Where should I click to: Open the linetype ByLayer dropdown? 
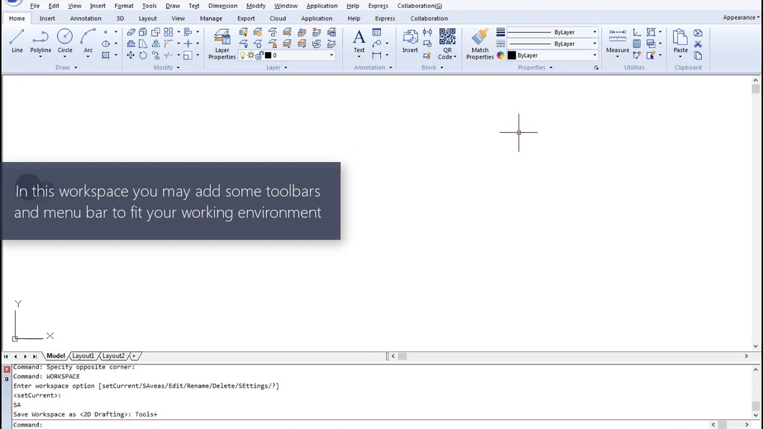(594, 44)
